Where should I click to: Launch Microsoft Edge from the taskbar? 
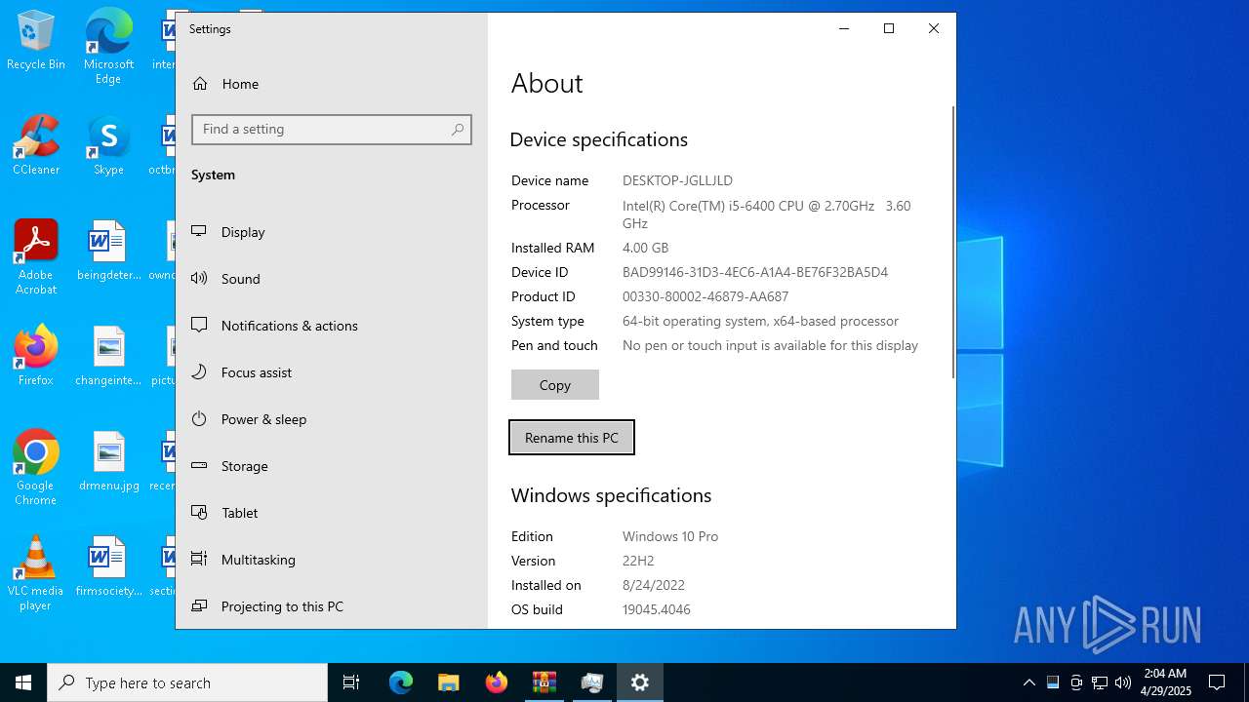(x=401, y=682)
